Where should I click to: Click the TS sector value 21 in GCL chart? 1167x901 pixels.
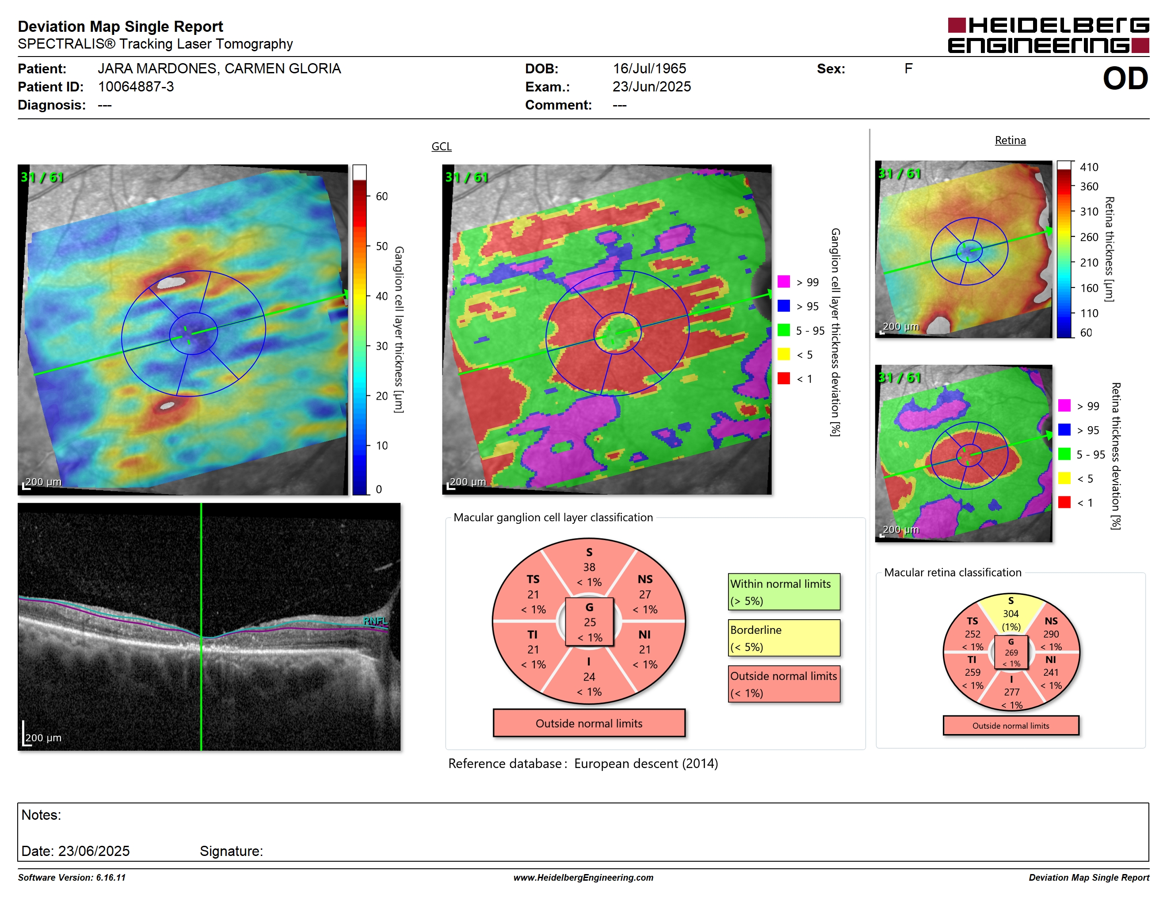533,594
